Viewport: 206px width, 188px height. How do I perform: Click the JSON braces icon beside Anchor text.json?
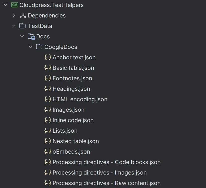point(47,57)
